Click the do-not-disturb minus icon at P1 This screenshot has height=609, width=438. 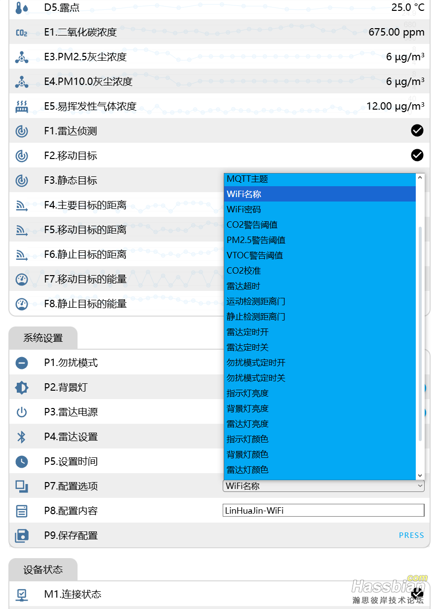(x=22, y=363)
